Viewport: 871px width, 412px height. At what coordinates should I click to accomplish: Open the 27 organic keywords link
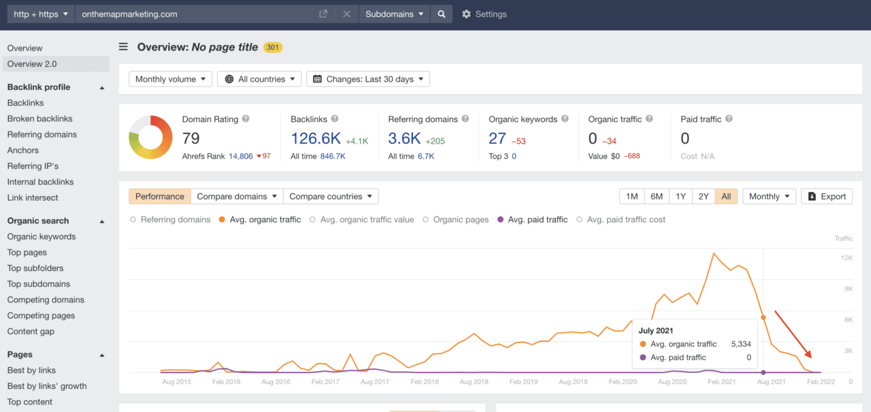(x=497, y=138)
